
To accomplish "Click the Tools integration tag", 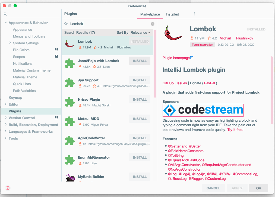I will [203, 45].
